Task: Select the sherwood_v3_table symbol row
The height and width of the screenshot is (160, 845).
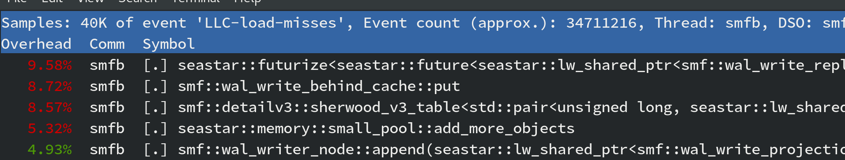Action: (x=511, y=107)
